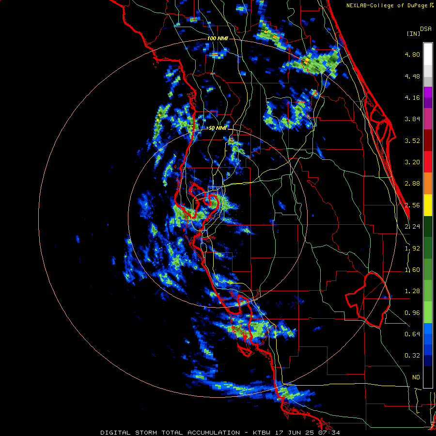Click the DSA product label above legend
This screenshot has width=436, height=436.
tap(426, 29)
